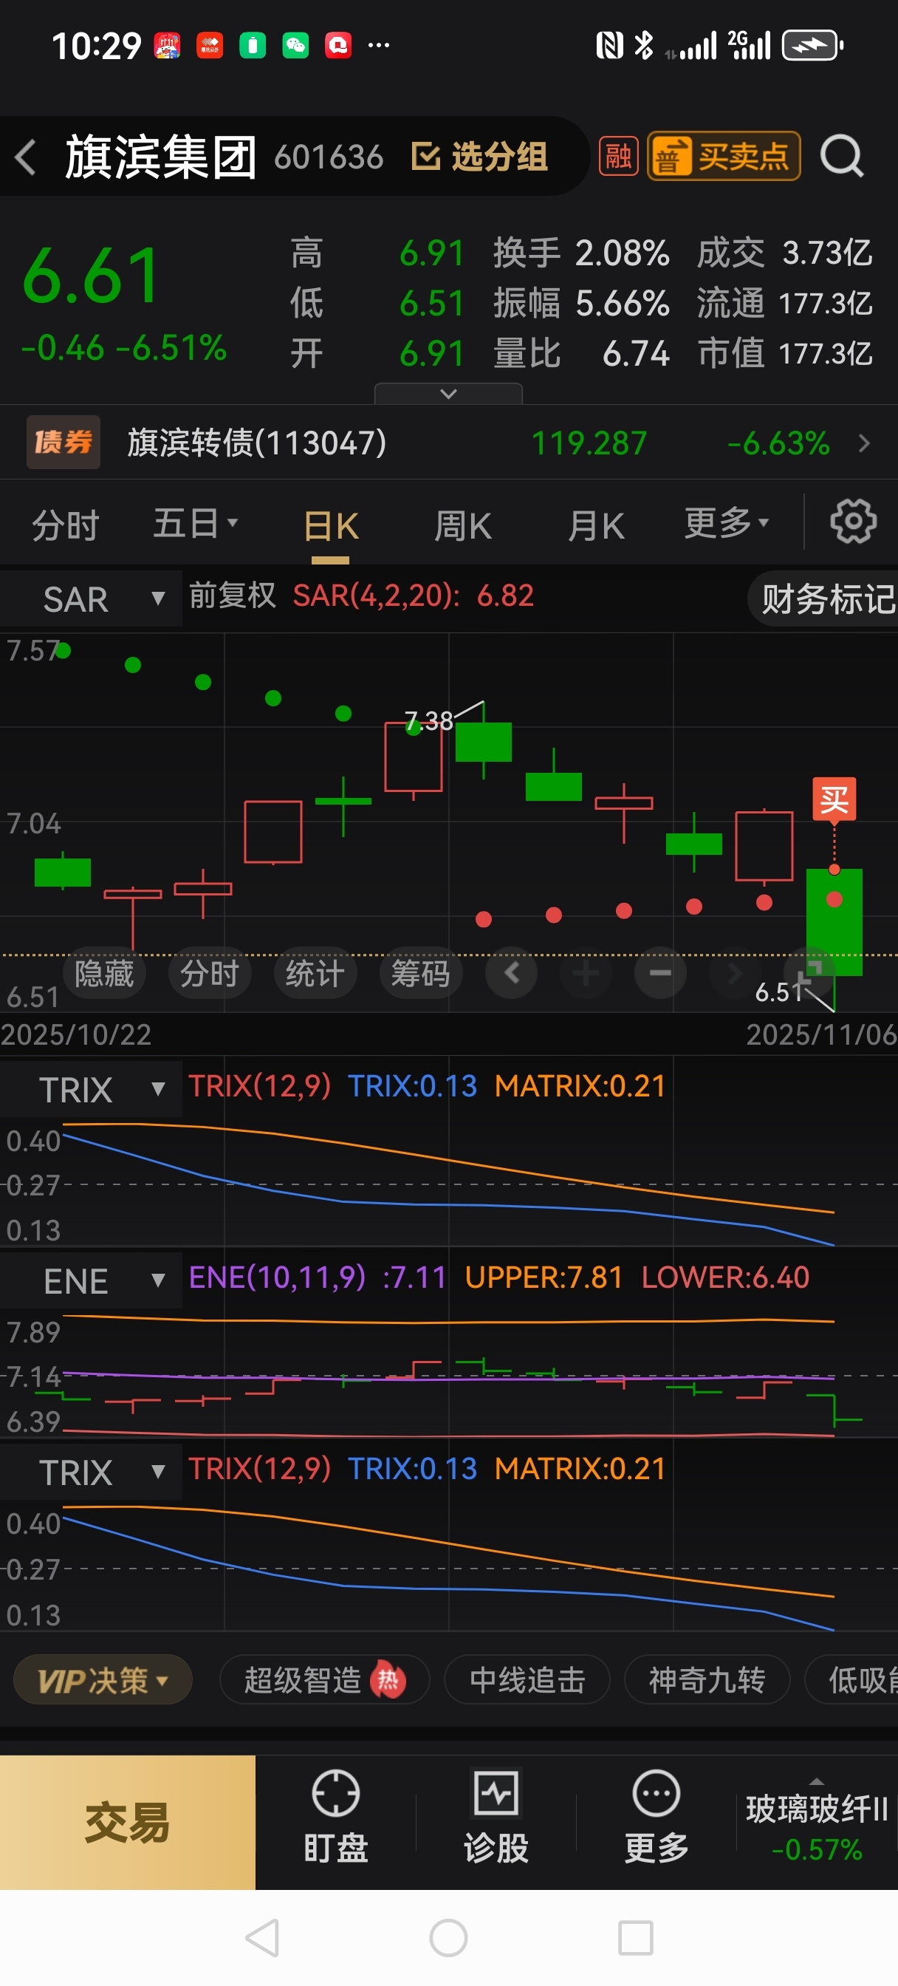This screenshot has height=1986, width=898.
Task: Zoom out chart with minus icon
Action: (x=661, y=973)
